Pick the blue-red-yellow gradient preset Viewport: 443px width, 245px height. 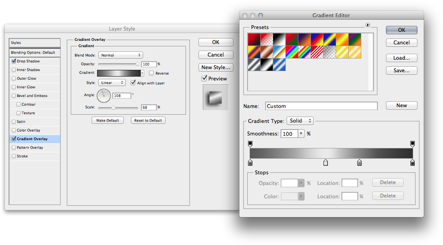pos(317,40)
